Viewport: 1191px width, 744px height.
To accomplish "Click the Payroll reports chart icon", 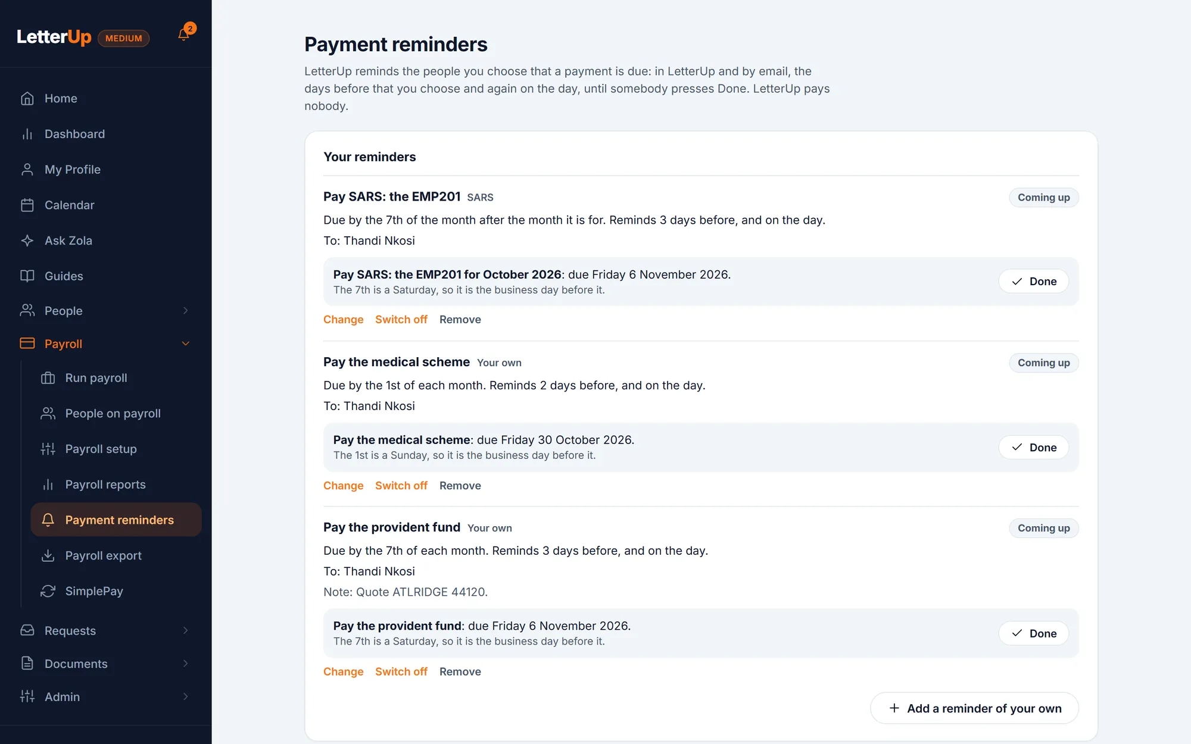I will pyautogui.click(x=48, y=484).
